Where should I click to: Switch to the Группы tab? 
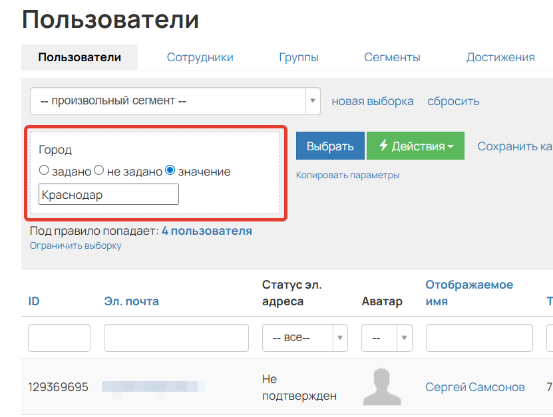pyautogui.click(x=299, y=57)
